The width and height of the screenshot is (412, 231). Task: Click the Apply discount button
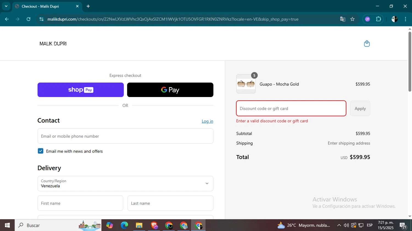pos(360,109)
